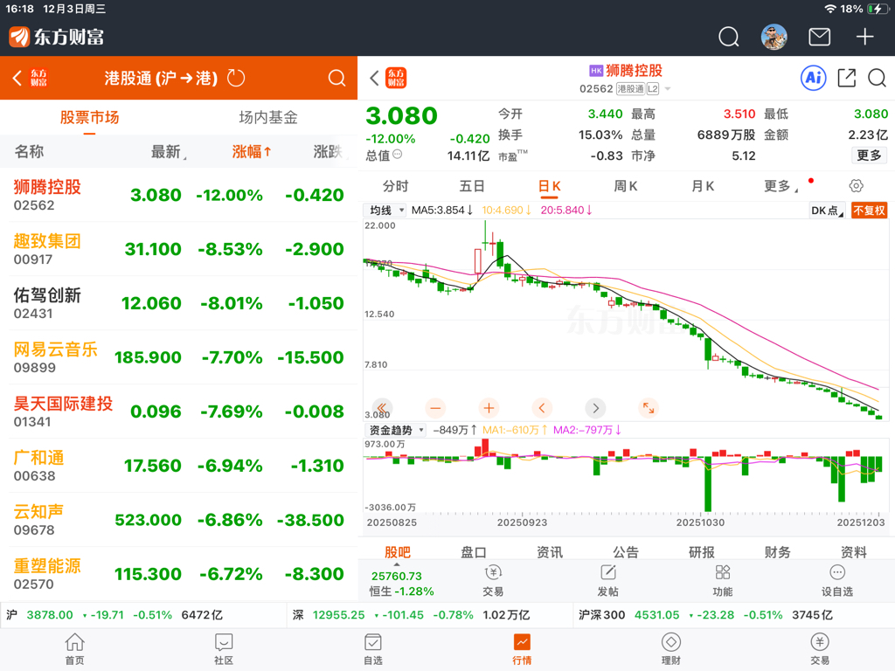Open bottom bar 交易 tab
Viewport: 895px width, 671px height.
(x=820, y=649)
